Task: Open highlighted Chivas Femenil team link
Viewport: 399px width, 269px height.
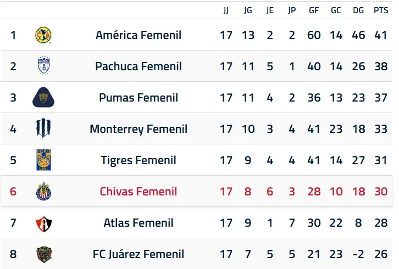Action: [138, 192]
